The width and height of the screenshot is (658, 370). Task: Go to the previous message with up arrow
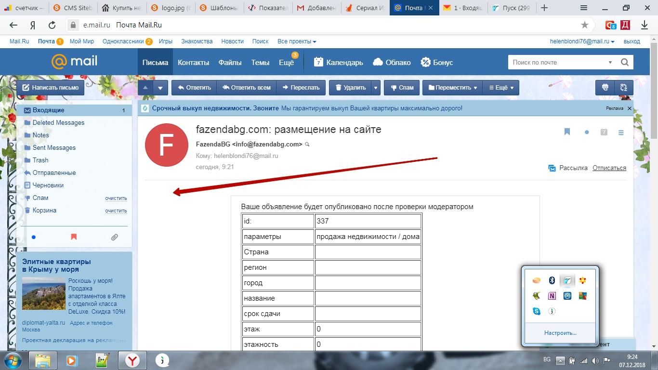[145, 88]
